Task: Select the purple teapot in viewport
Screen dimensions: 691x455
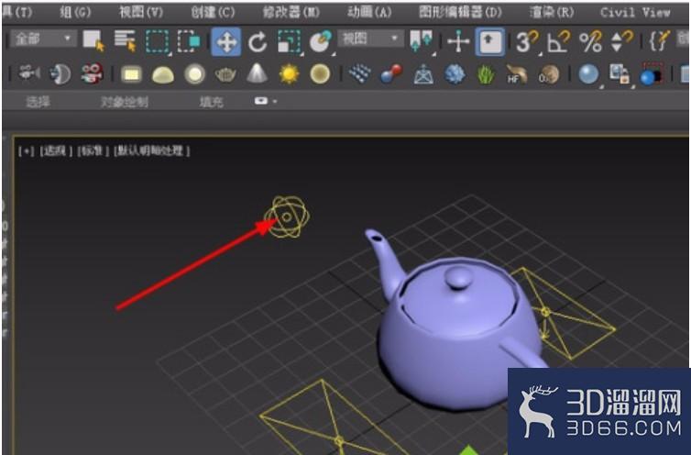Action: pos(458,336)
